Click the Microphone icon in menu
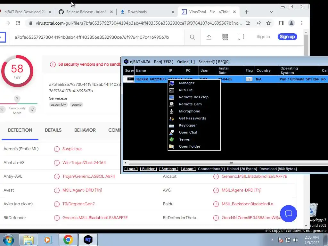Screen dimensions: 328x246 pyautogui.click(x=172, y=111)
